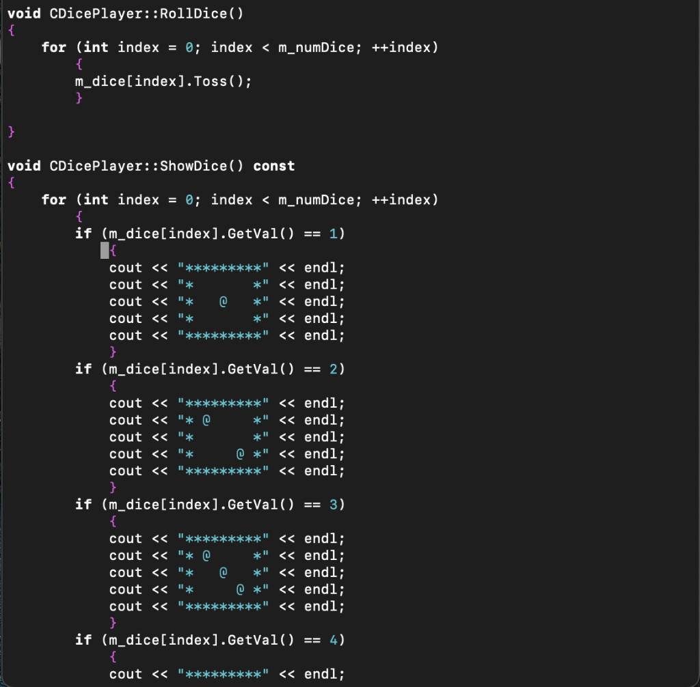Viewport: 700px width, 687px height.
Task: Click ++index in the ShowDice for loop
Action: point(401,200)
